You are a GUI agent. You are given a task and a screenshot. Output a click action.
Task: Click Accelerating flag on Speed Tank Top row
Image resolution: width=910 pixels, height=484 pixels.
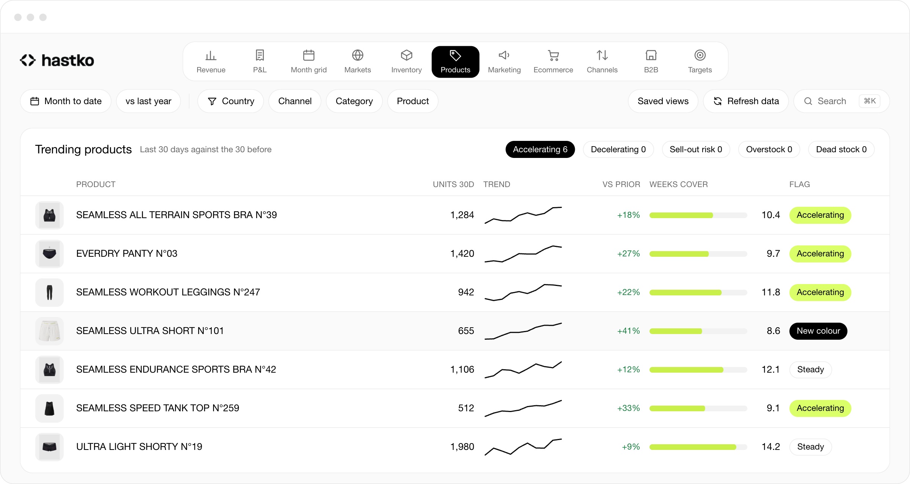tap(820, 408)
